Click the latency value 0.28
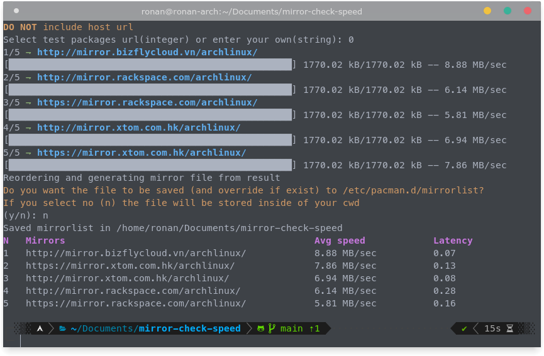 (x=445, y=291)
